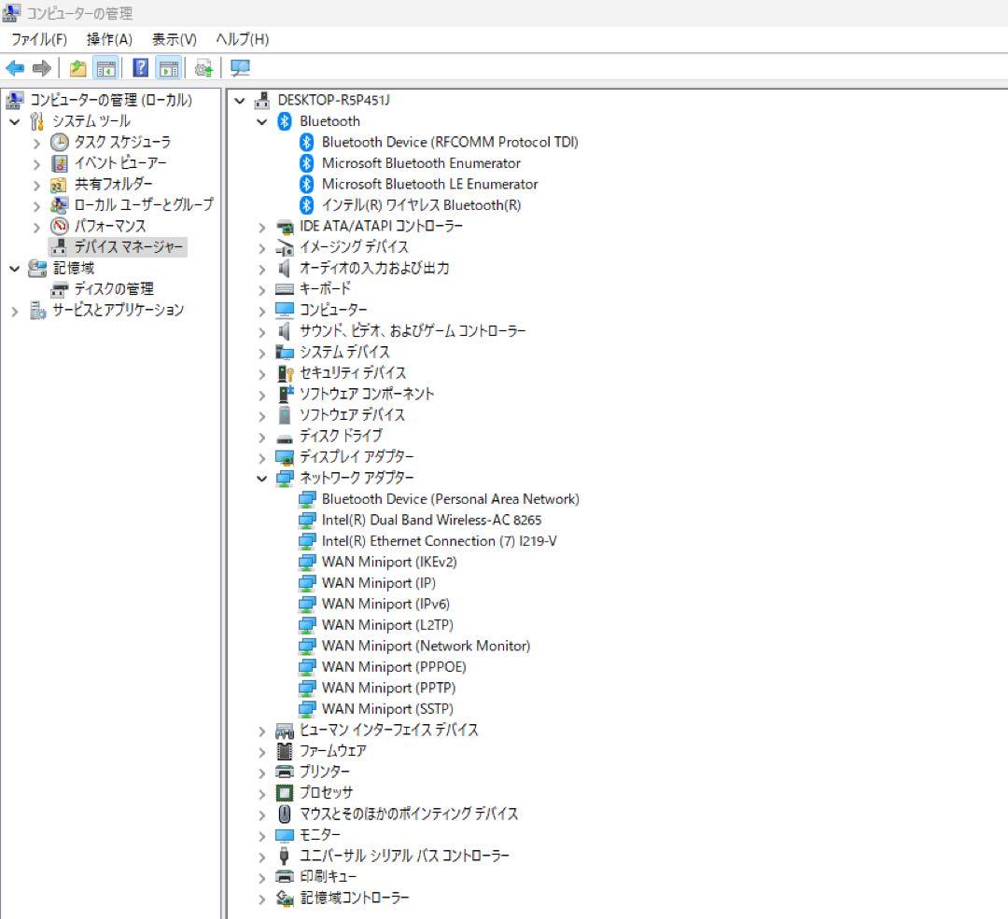The height and width of the screenshot is (919, 1008).
Task: Expand the Display adapters category
Action: click(261, 456)
